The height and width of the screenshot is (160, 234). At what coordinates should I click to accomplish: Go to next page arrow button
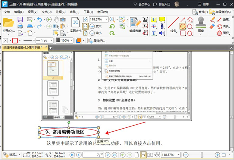click(108, 155)
